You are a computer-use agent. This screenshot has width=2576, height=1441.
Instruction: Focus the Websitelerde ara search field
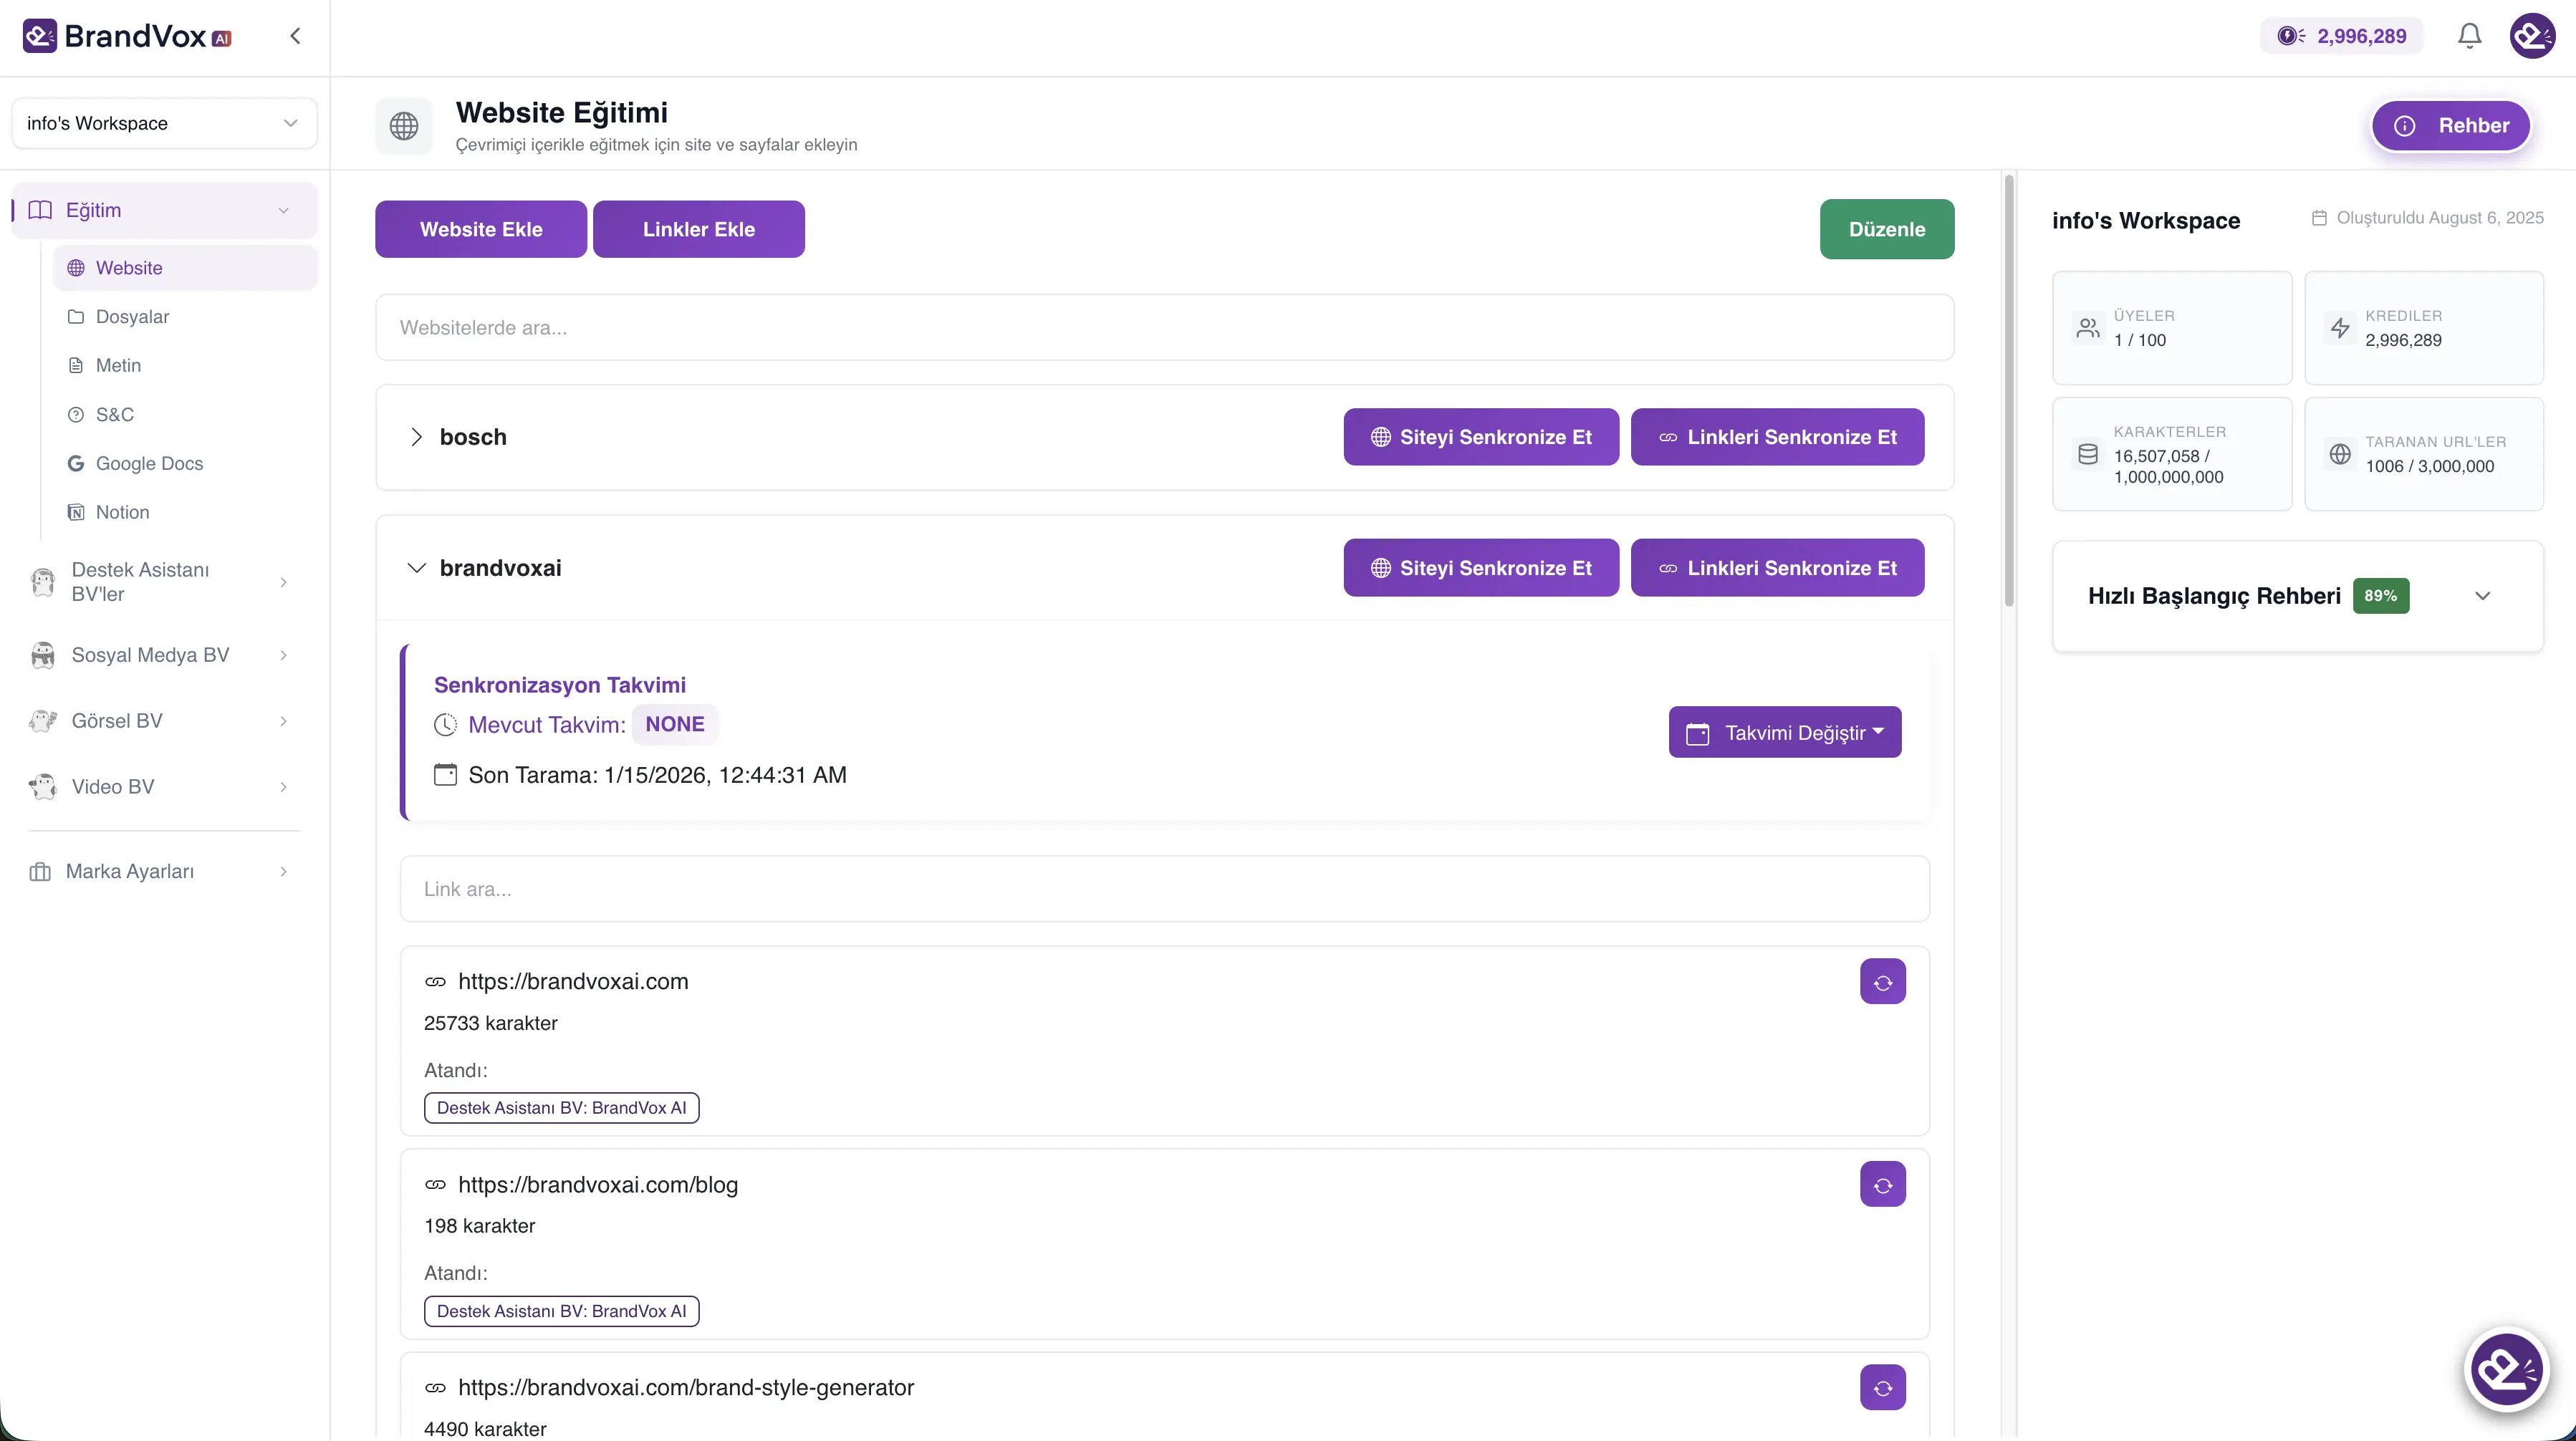pyautogui.click(x=1165, y=328)
